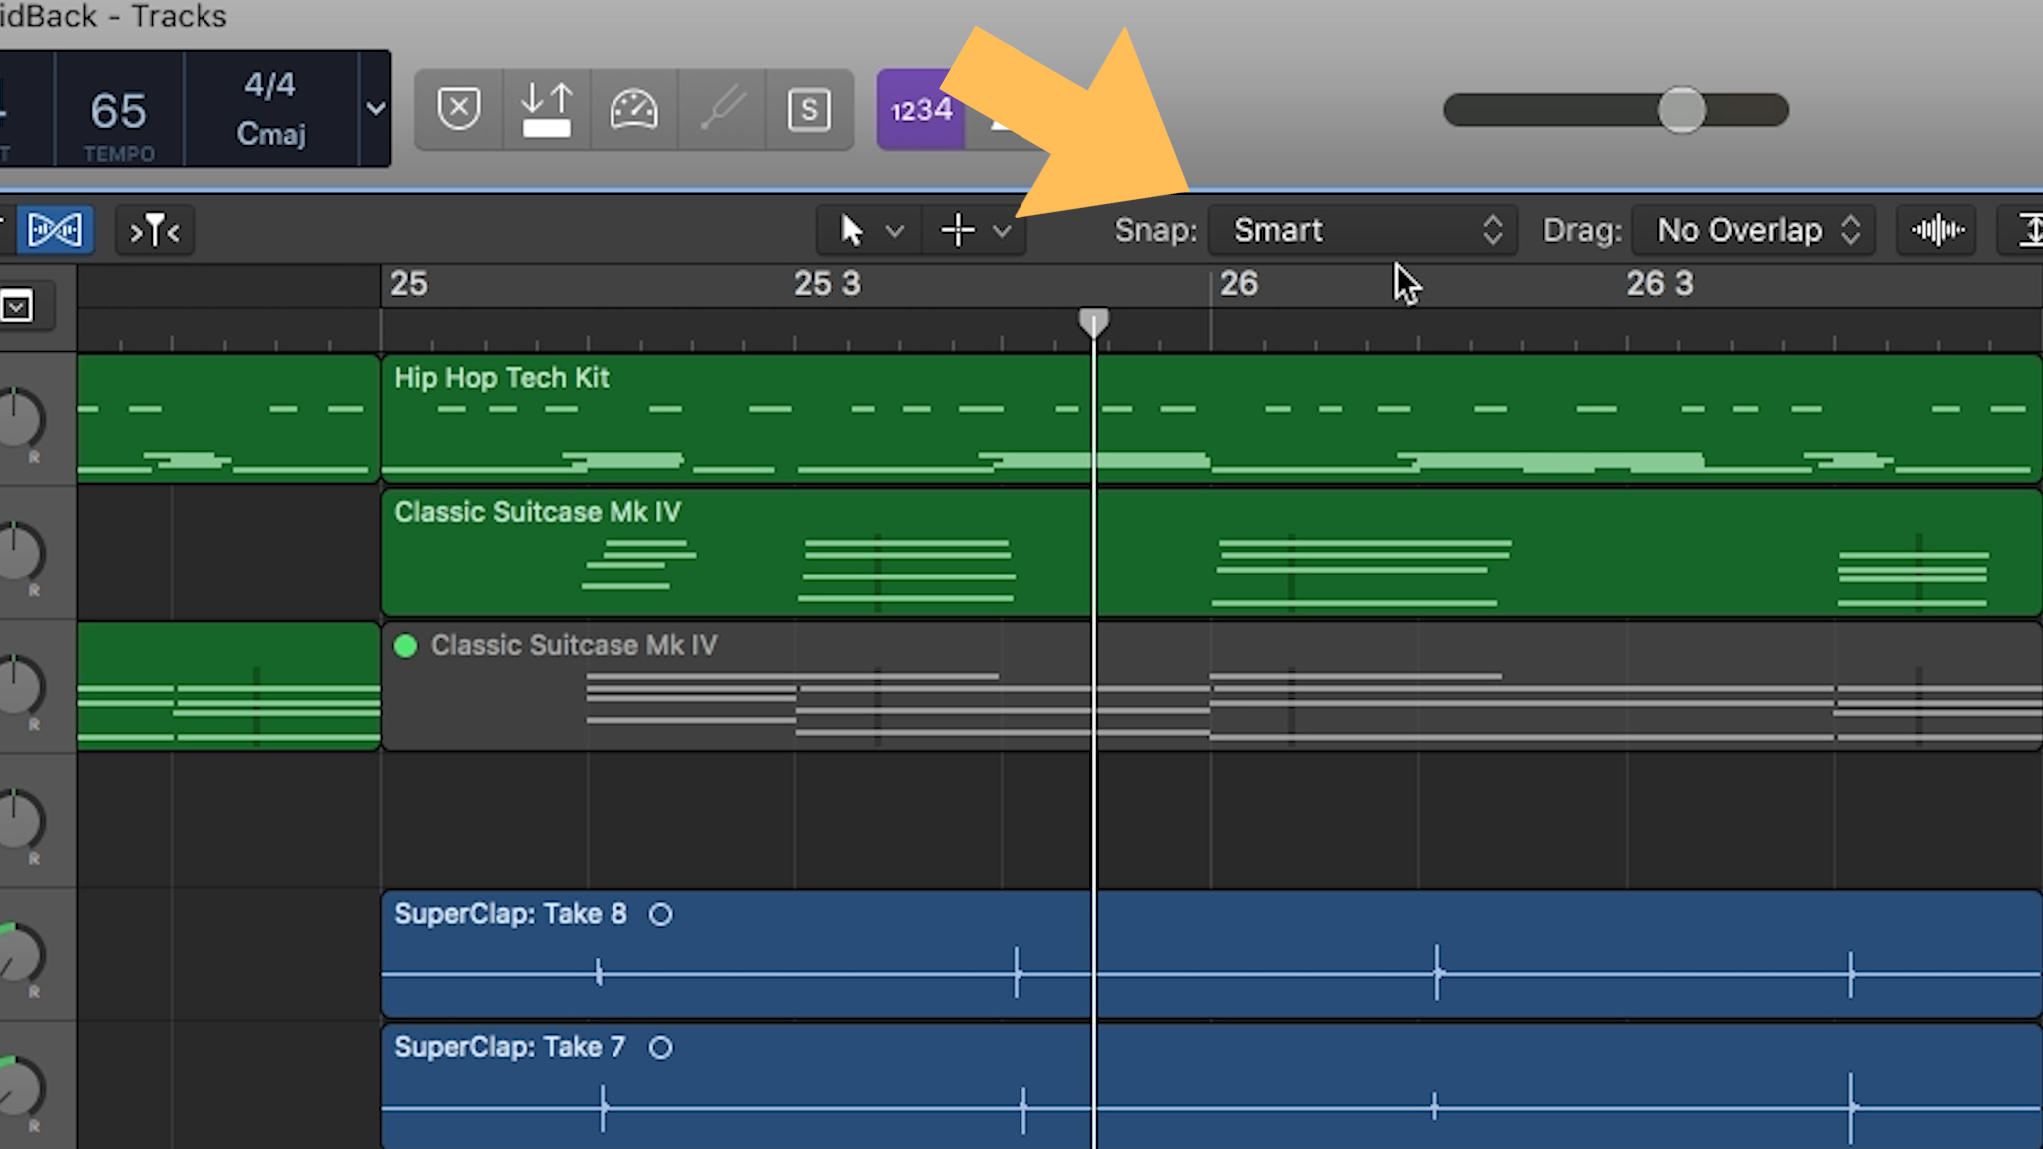Grab the playhead marker in the ruler
2043x1149 pixels.
point(1094,322)
